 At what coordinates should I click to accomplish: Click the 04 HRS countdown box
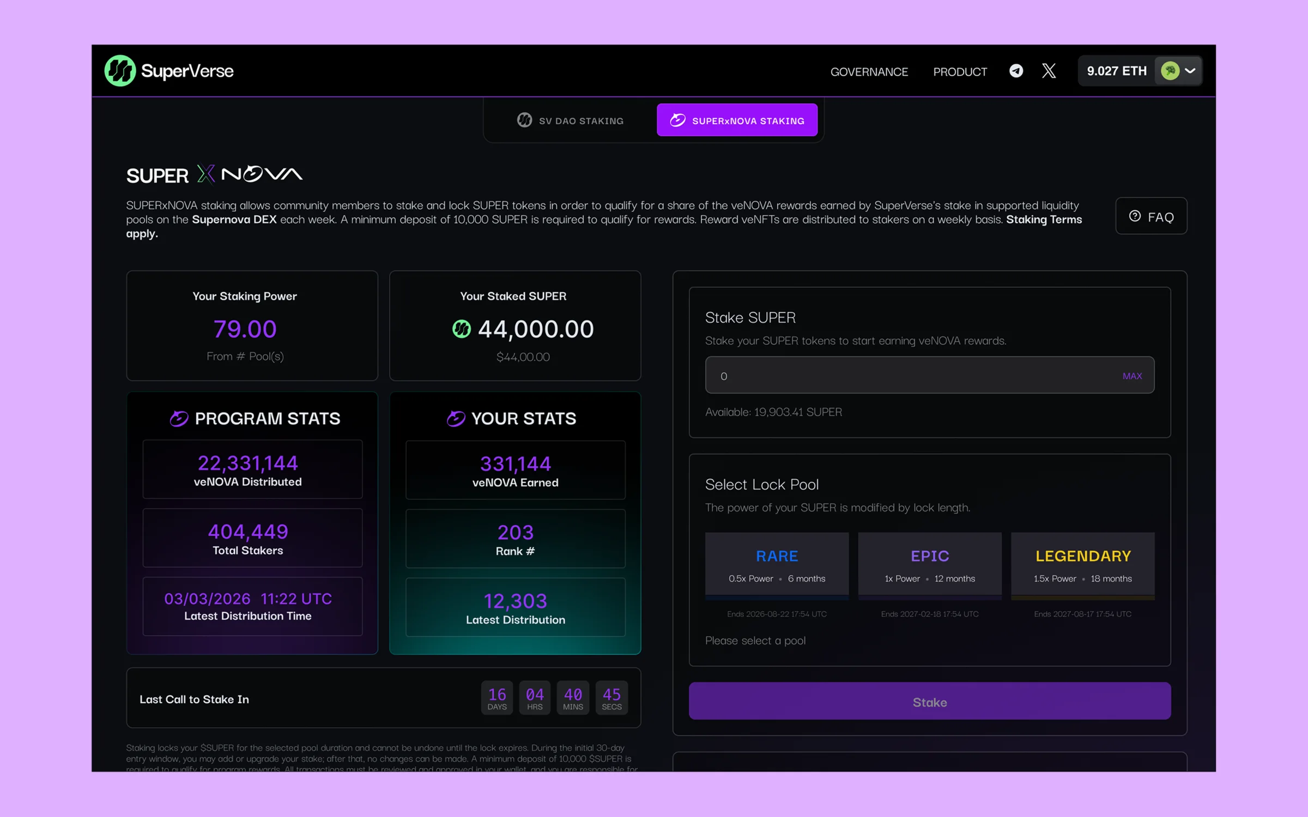[535, 698]
